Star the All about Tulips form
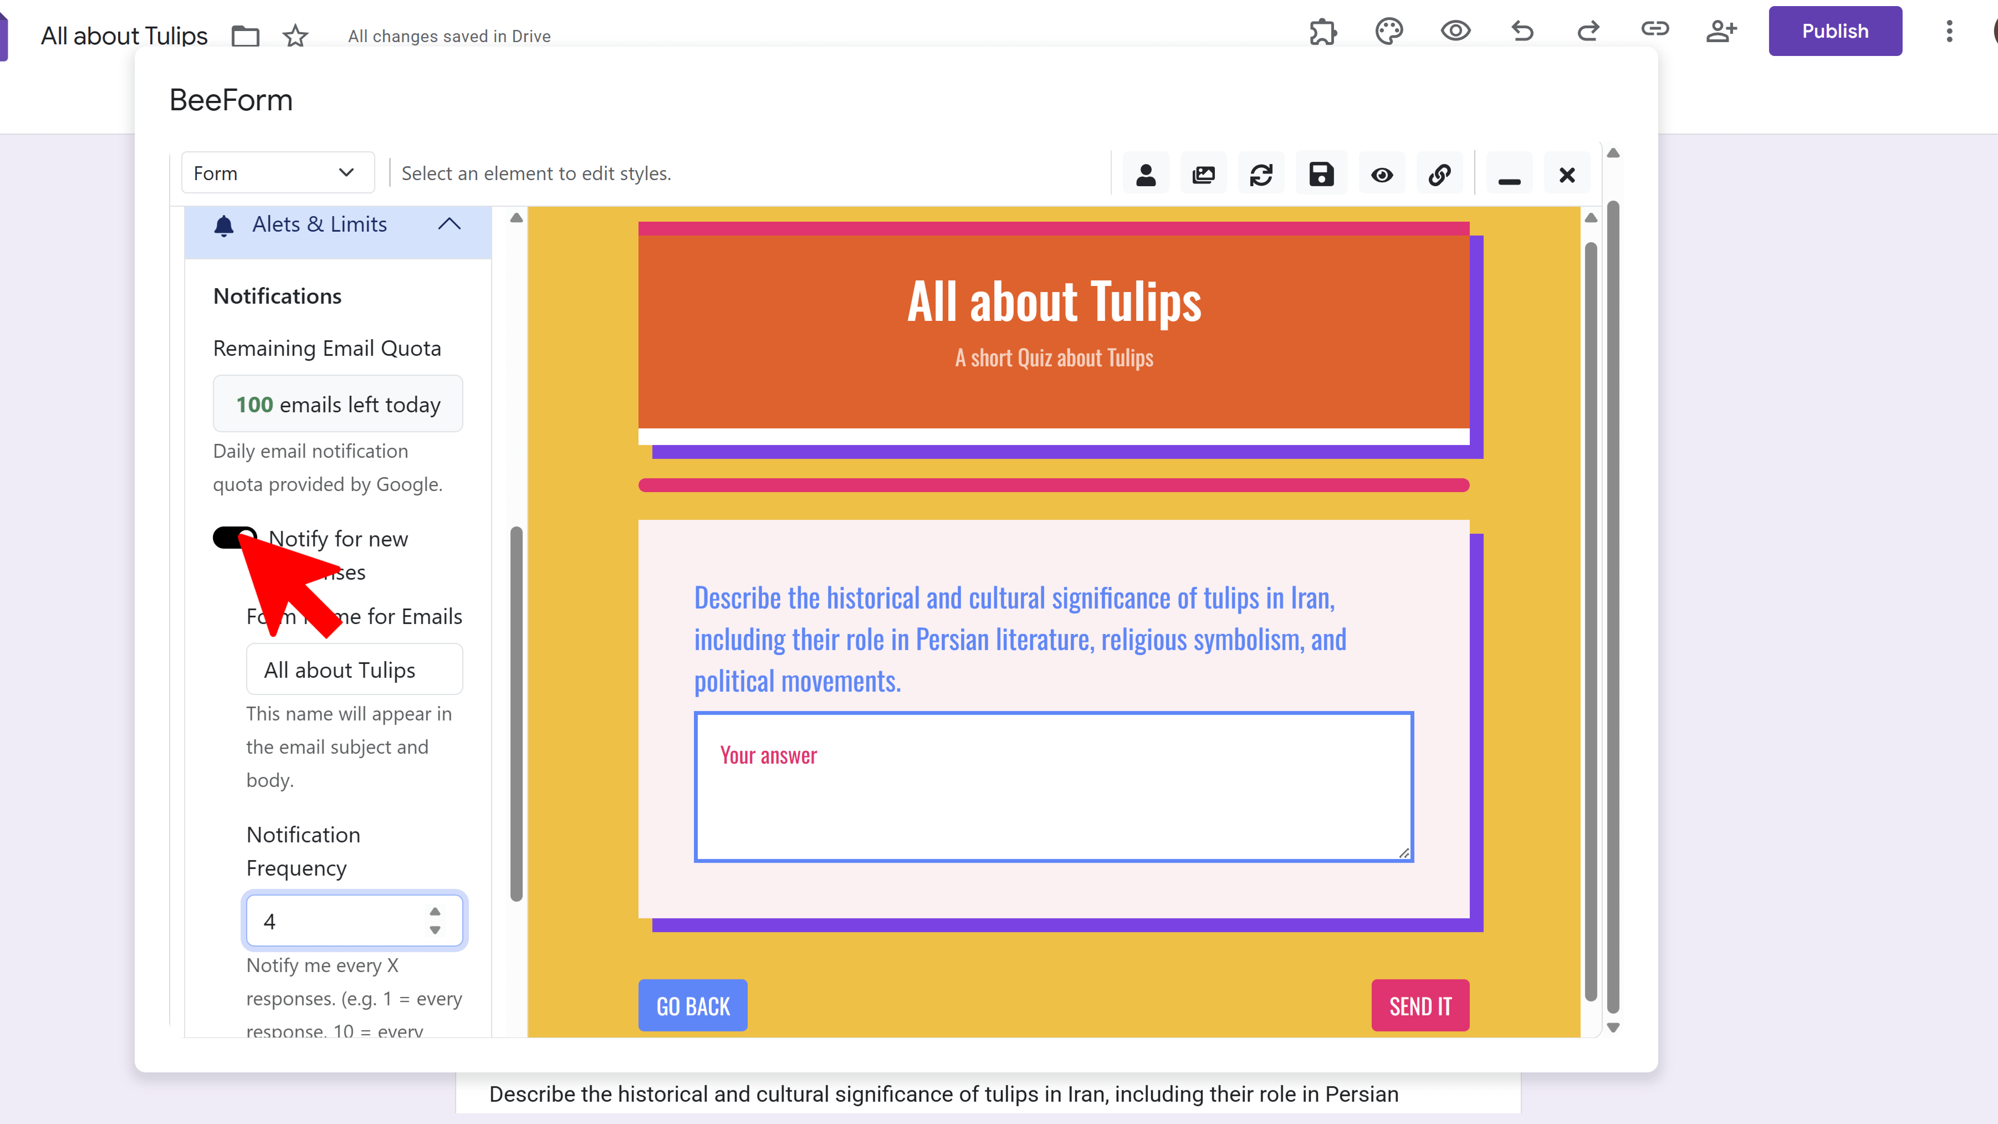The image size is (1998, 1124). 295,35
